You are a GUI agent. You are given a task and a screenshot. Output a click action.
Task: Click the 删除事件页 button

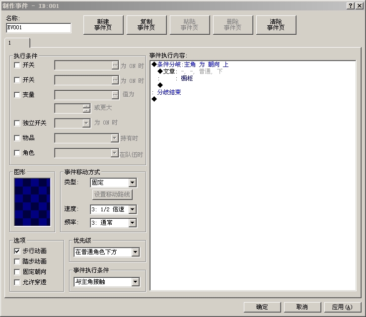[x=233, y=25]
